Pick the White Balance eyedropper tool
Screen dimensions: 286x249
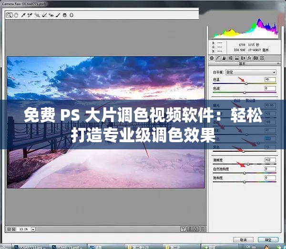point(23,15)
